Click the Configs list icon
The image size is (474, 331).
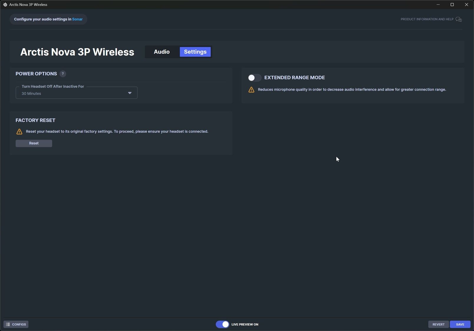pyautogui.click(x=8, y=324)
